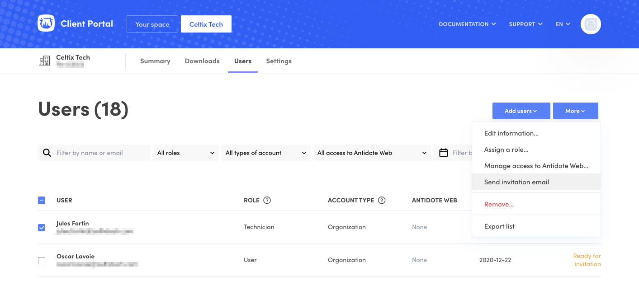
Task: Choose Assign a role from the menu
Action: 536,150
